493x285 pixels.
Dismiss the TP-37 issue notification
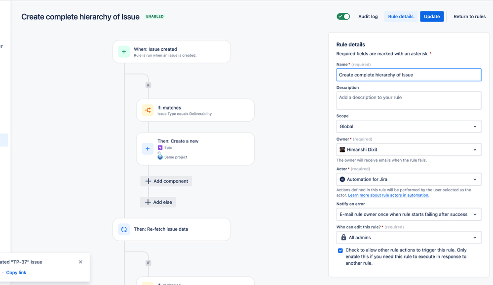80,262
